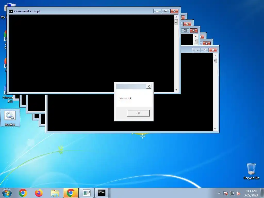The width and height of the screenshot is (264, 198).
Task: Open the Windows Start menu
Action: (7, 193)
